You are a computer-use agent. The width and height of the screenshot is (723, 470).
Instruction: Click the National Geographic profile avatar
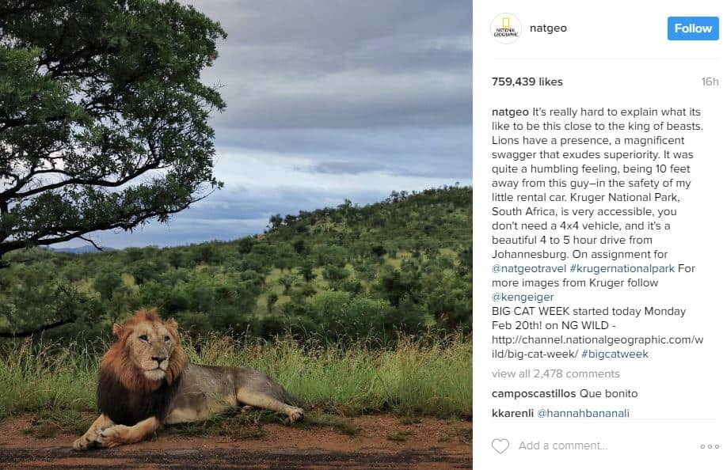(x=505, y=28)
